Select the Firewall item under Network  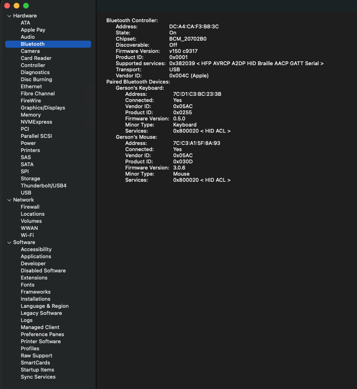pos(30,207)
